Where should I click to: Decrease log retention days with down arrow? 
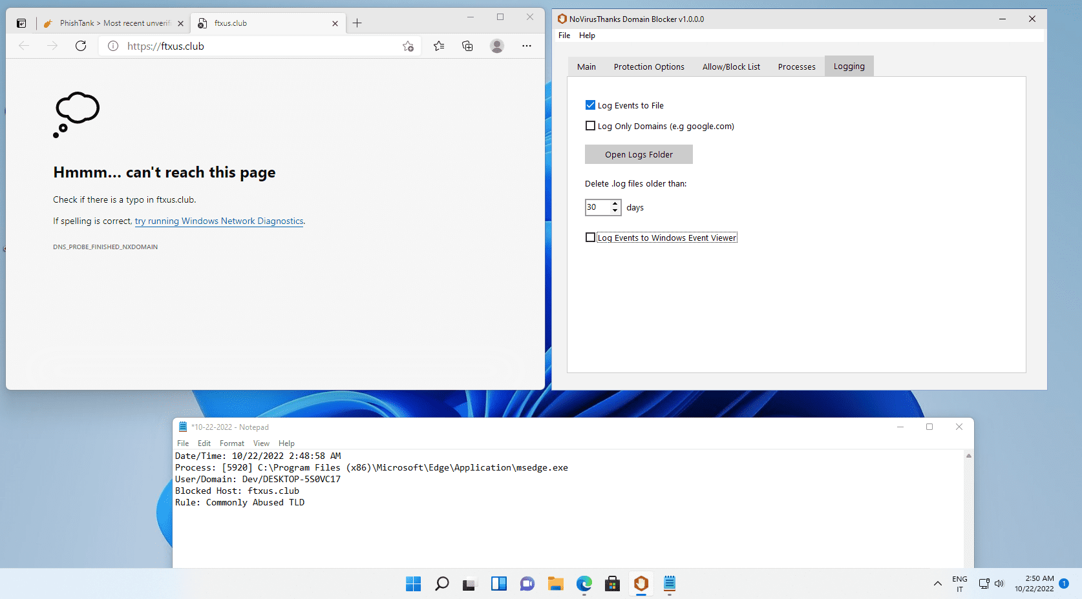[x=615, y=211]
